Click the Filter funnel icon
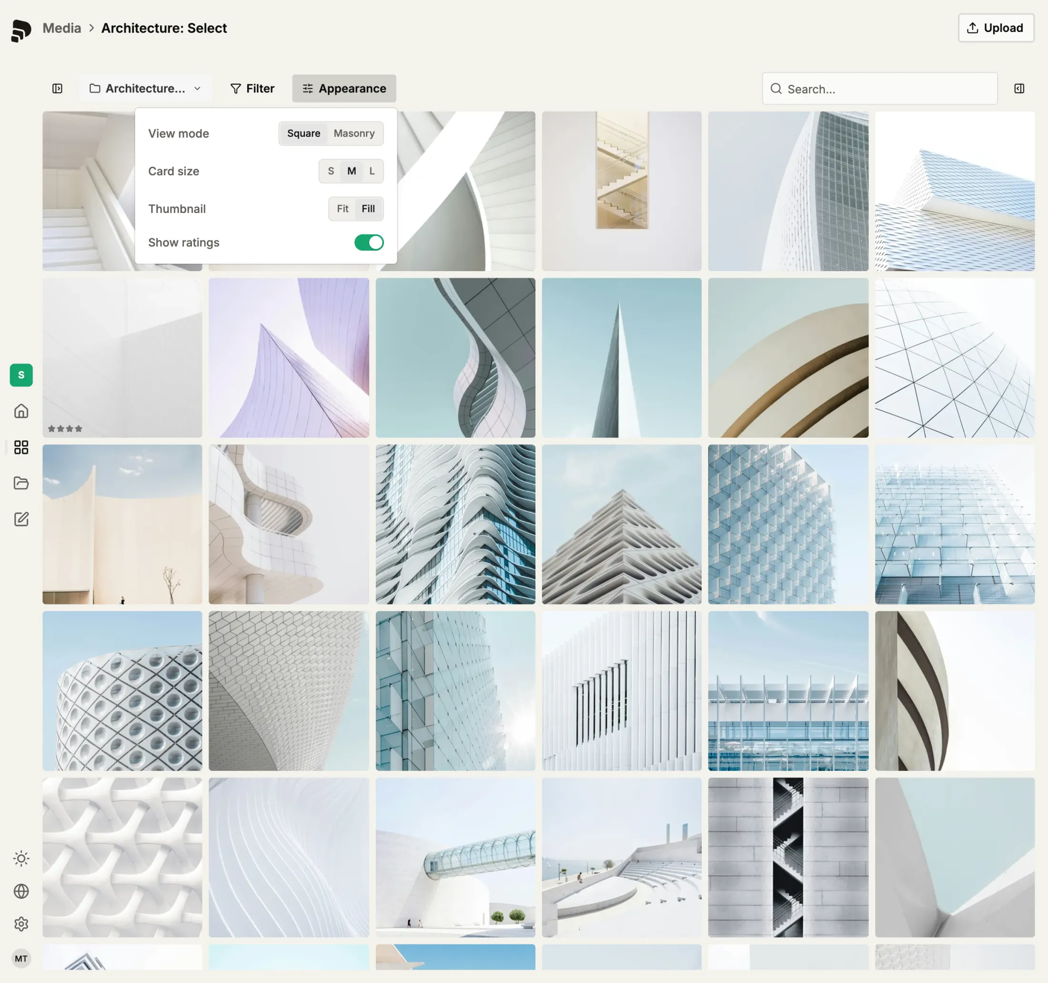Screen dimensions: 1048x983 (236, 89)
